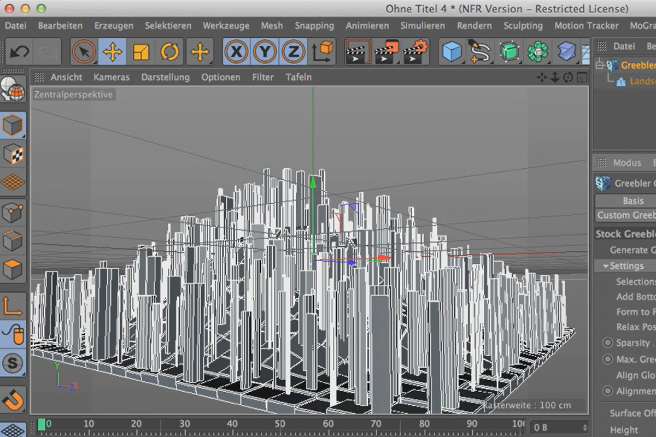Click the Alignment keyframe dot
This screenshot has height=437, width=656.
pos(607,391)
